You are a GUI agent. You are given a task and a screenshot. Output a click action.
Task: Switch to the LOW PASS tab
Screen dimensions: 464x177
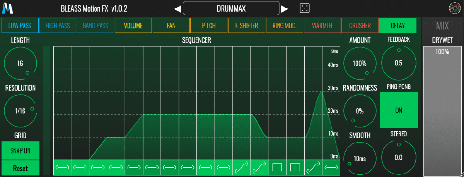tap(19, 26)
